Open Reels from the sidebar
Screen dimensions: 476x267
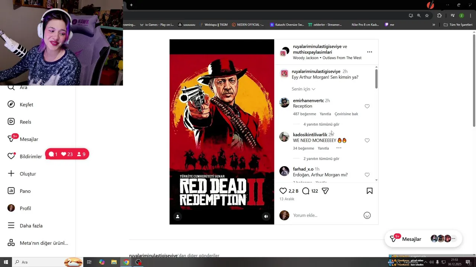coord(25,122)
